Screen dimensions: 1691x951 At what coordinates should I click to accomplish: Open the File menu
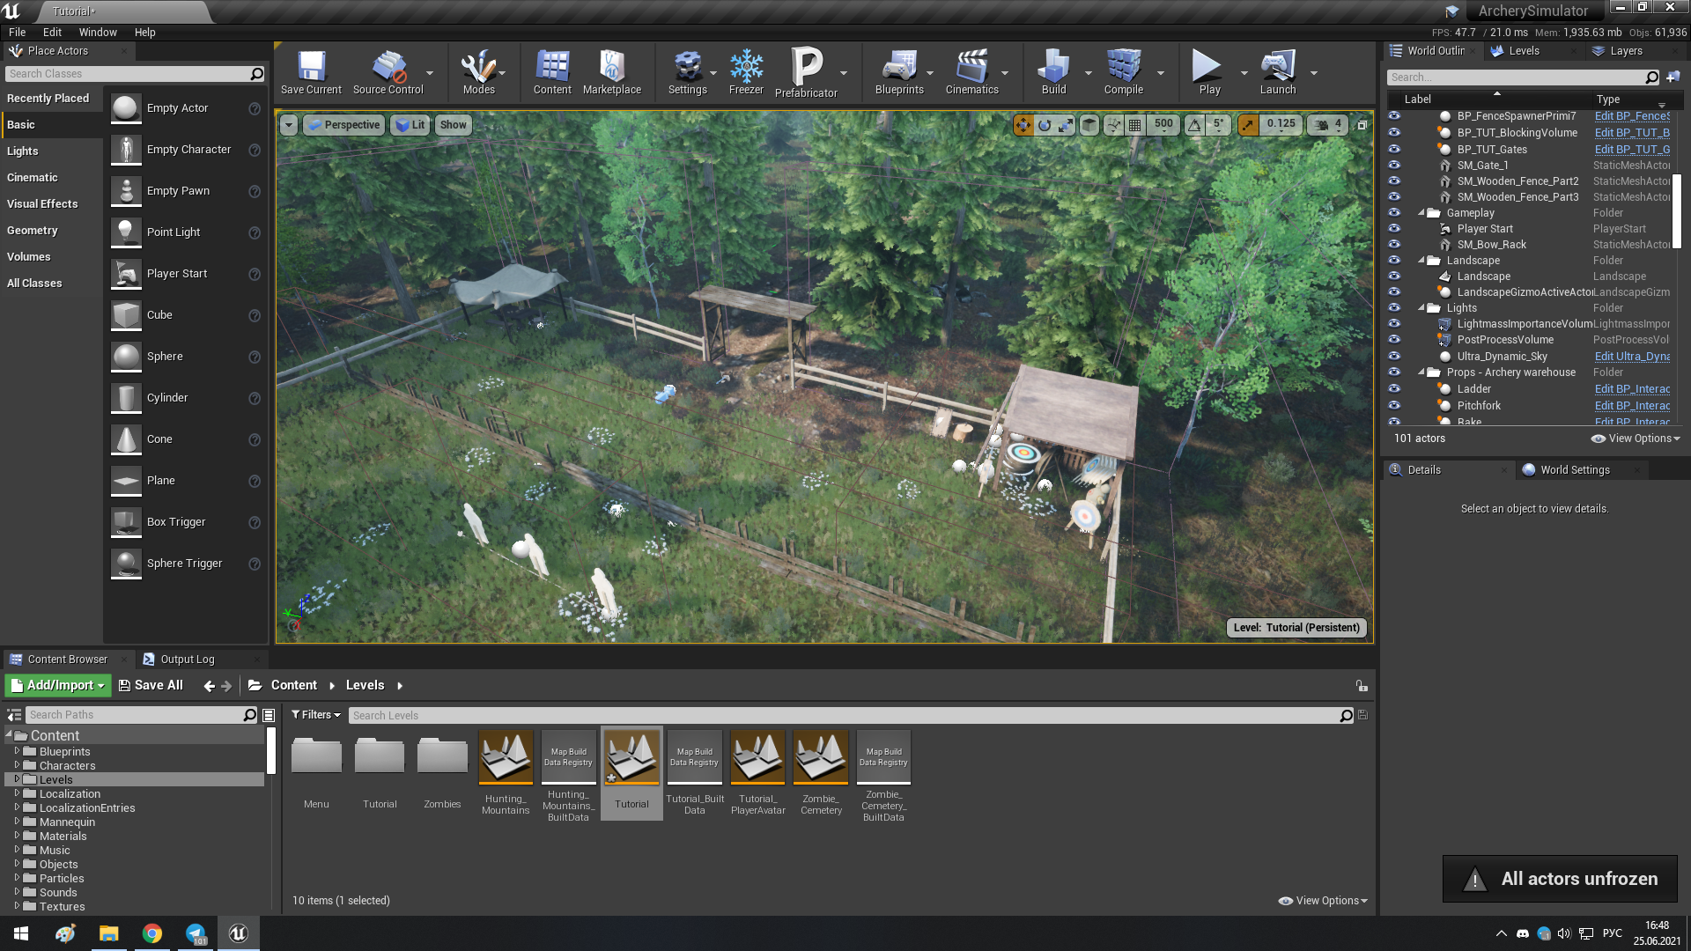[x=18, y=32]
